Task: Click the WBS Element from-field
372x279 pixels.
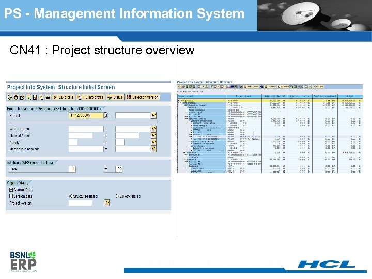Action: click(x=86, y=129)
